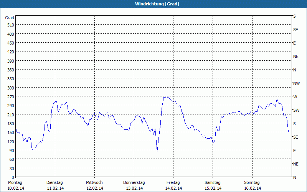This screenshot has height=192, width=307.
Task: Click the N compass label at 360 level
Action: [x=294, y=70]
